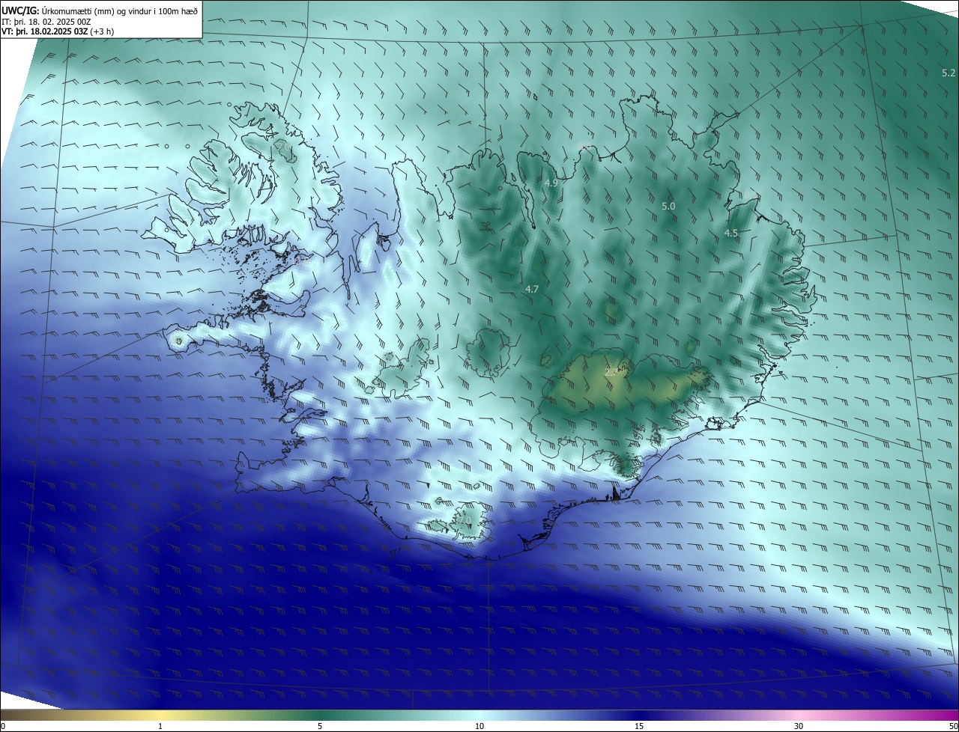Click the 2.7 value label on the glacier
This screenshot has height=732, width=959.
pos(611,372)
